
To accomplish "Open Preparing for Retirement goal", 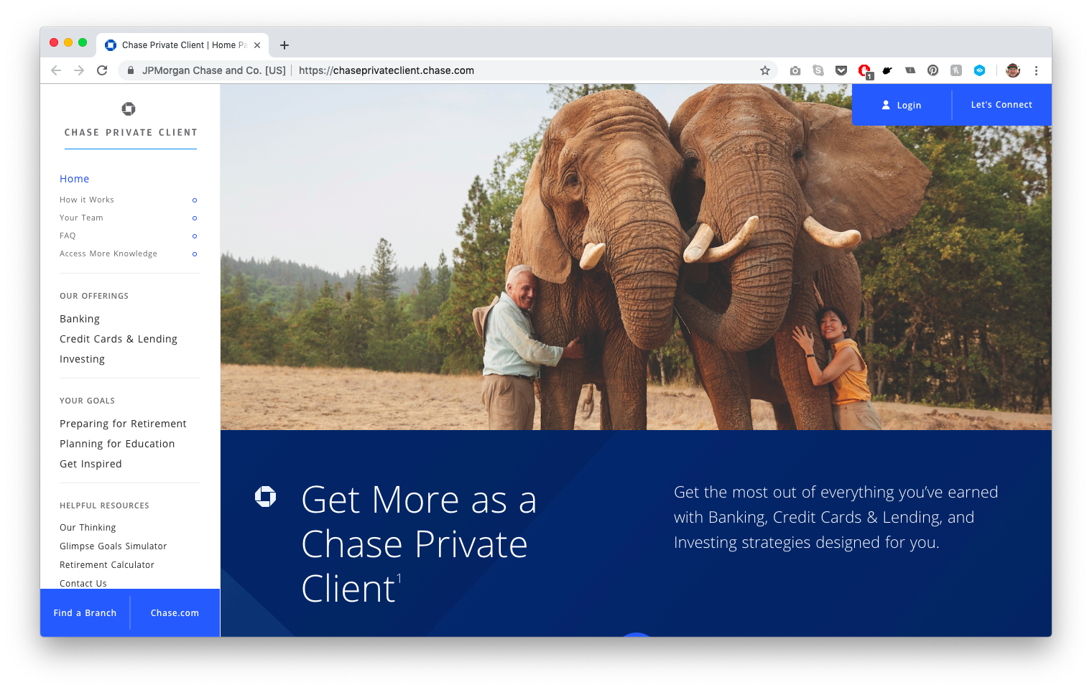I will (123, 424).
